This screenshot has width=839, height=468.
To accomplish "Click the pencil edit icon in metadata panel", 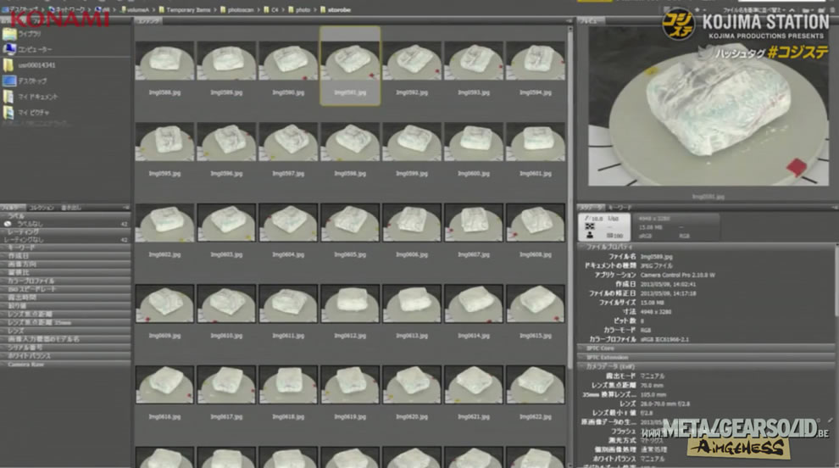I will (830, 421).
